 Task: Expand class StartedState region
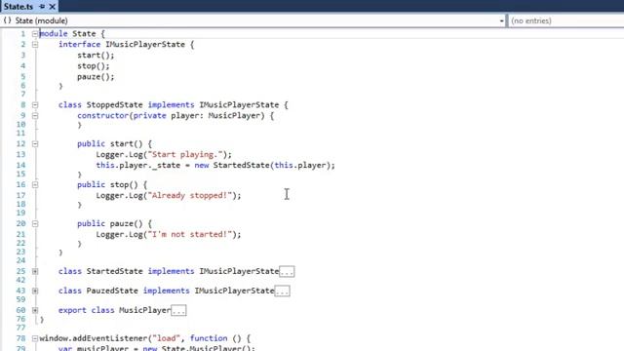click(35, 271)
